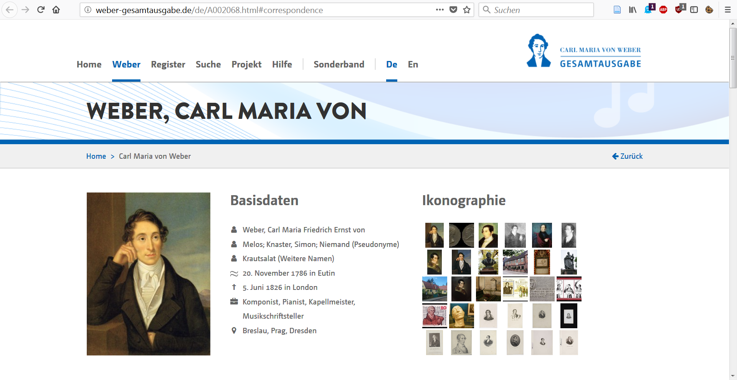This screenshot has height=380, width=737.
Task: Open the Sonderband navigation link
Action: click(339, 64)
